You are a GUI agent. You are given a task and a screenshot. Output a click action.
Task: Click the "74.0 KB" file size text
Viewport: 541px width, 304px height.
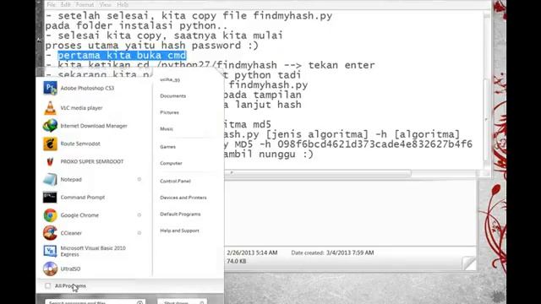(237, 261)
